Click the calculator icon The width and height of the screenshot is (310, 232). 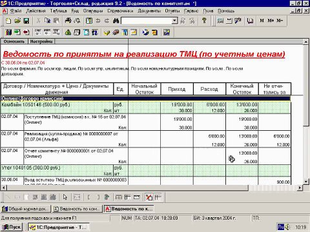[220, 21]
